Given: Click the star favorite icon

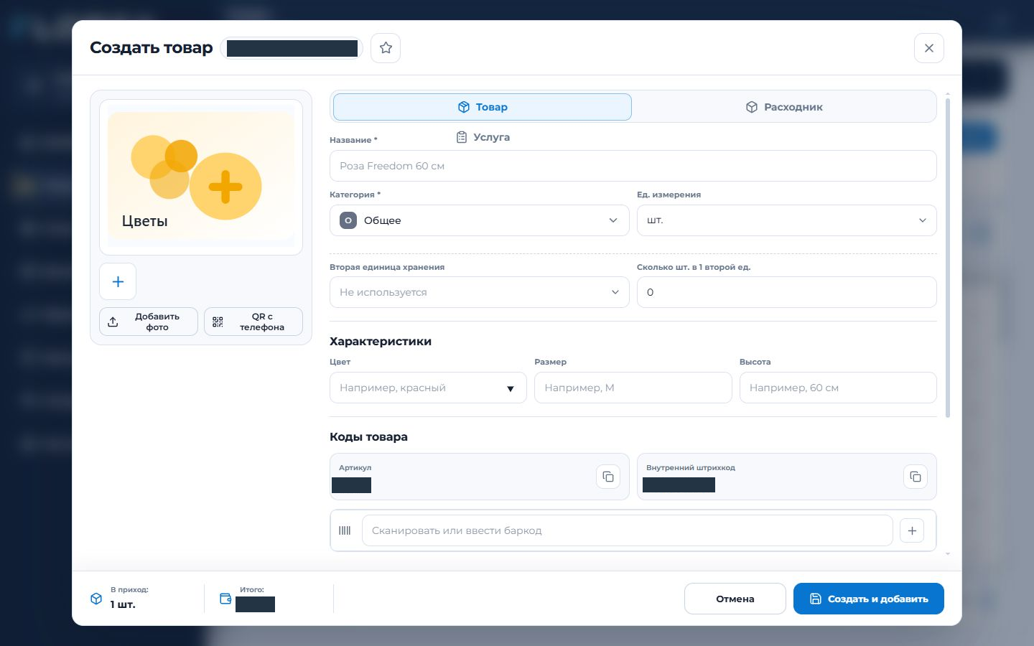Looking at the screenshot, I should pyautogui.click(x=386, y=48).
